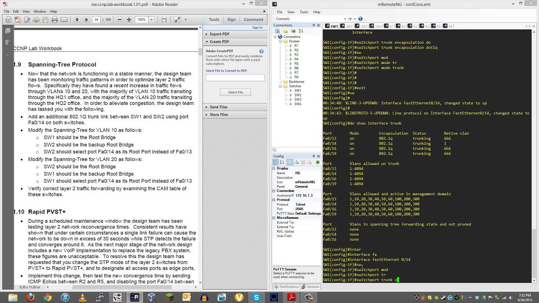Go to next page with down arrow
The image size is (539, 303).
point(86,19)
